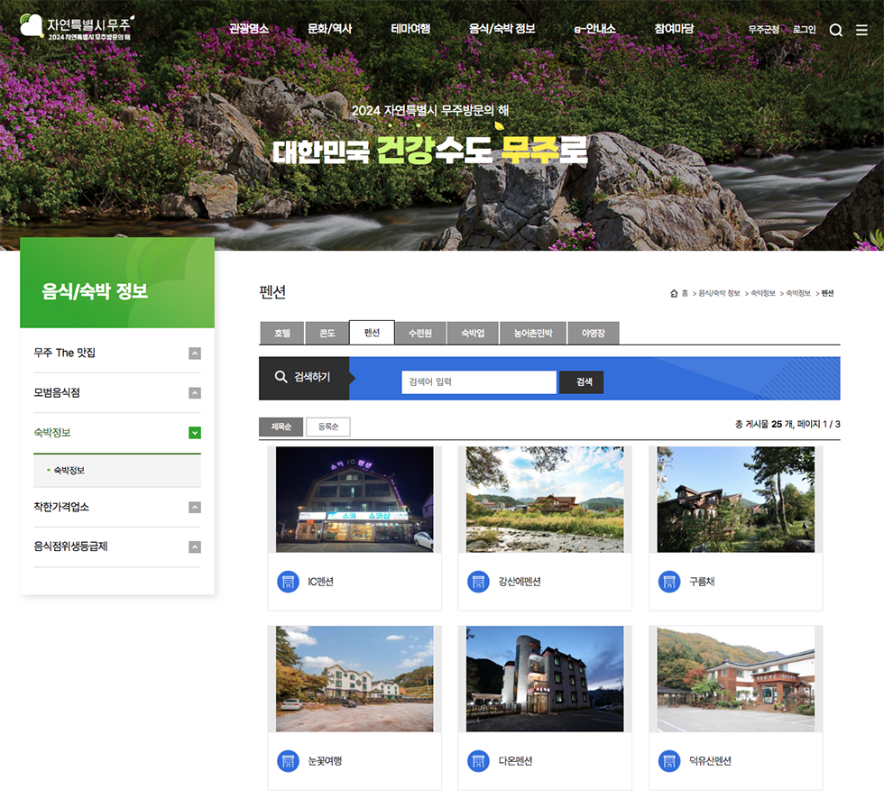Click the 펜션 breadcrumb text
This screenshot has height=799, width=884.
[x=827, y=293]
